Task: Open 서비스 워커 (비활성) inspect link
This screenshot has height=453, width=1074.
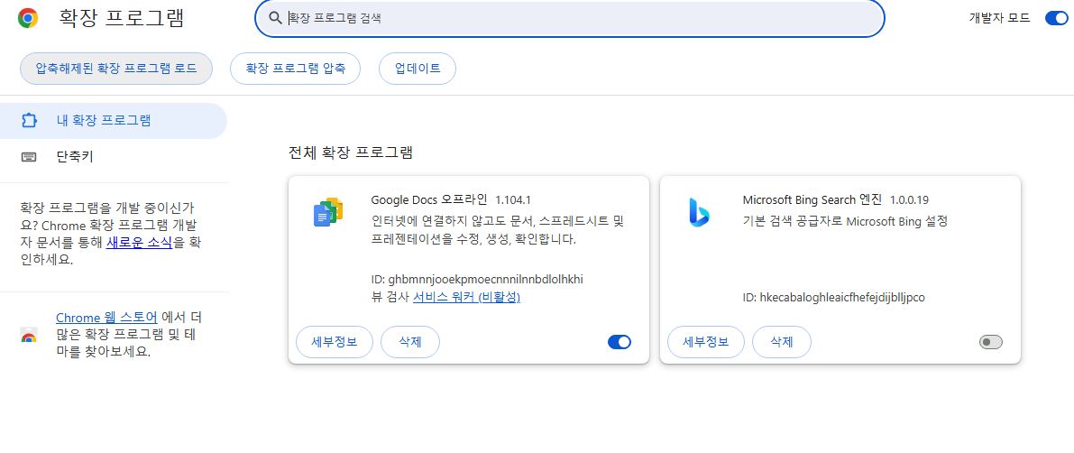Action: pyautogui.click(x=466, y=298)
